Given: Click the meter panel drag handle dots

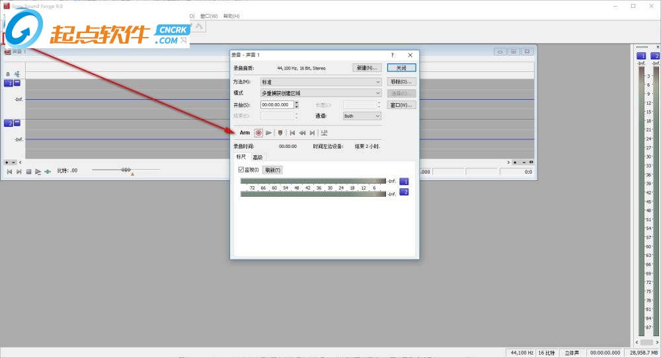Looking at the screenshot, I should point(642,47).
